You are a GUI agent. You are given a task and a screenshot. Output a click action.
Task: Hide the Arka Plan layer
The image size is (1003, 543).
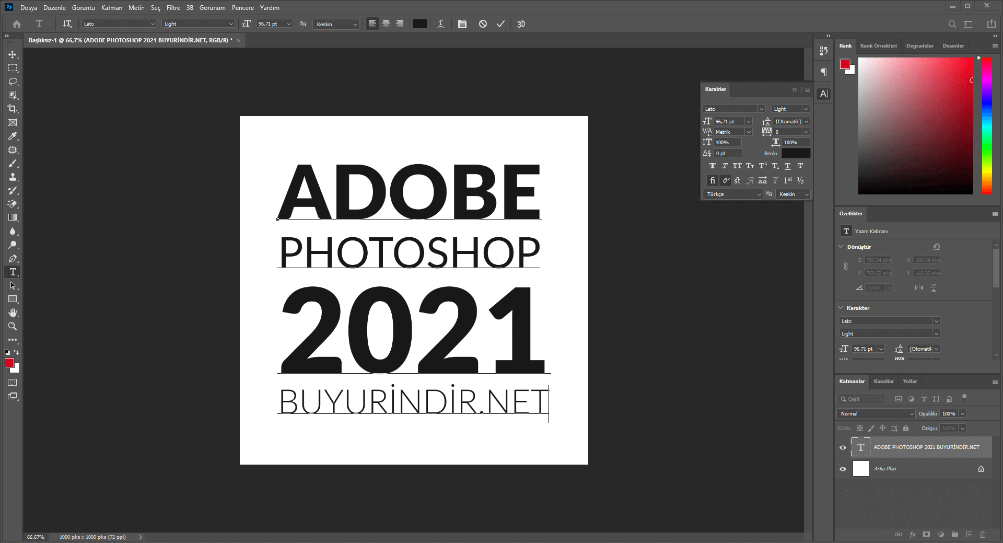point(842,469)
